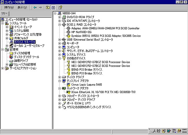Select the first ほかの PCI Bridge デバイス
The image size is (188, 135).
tap(87, 70)
